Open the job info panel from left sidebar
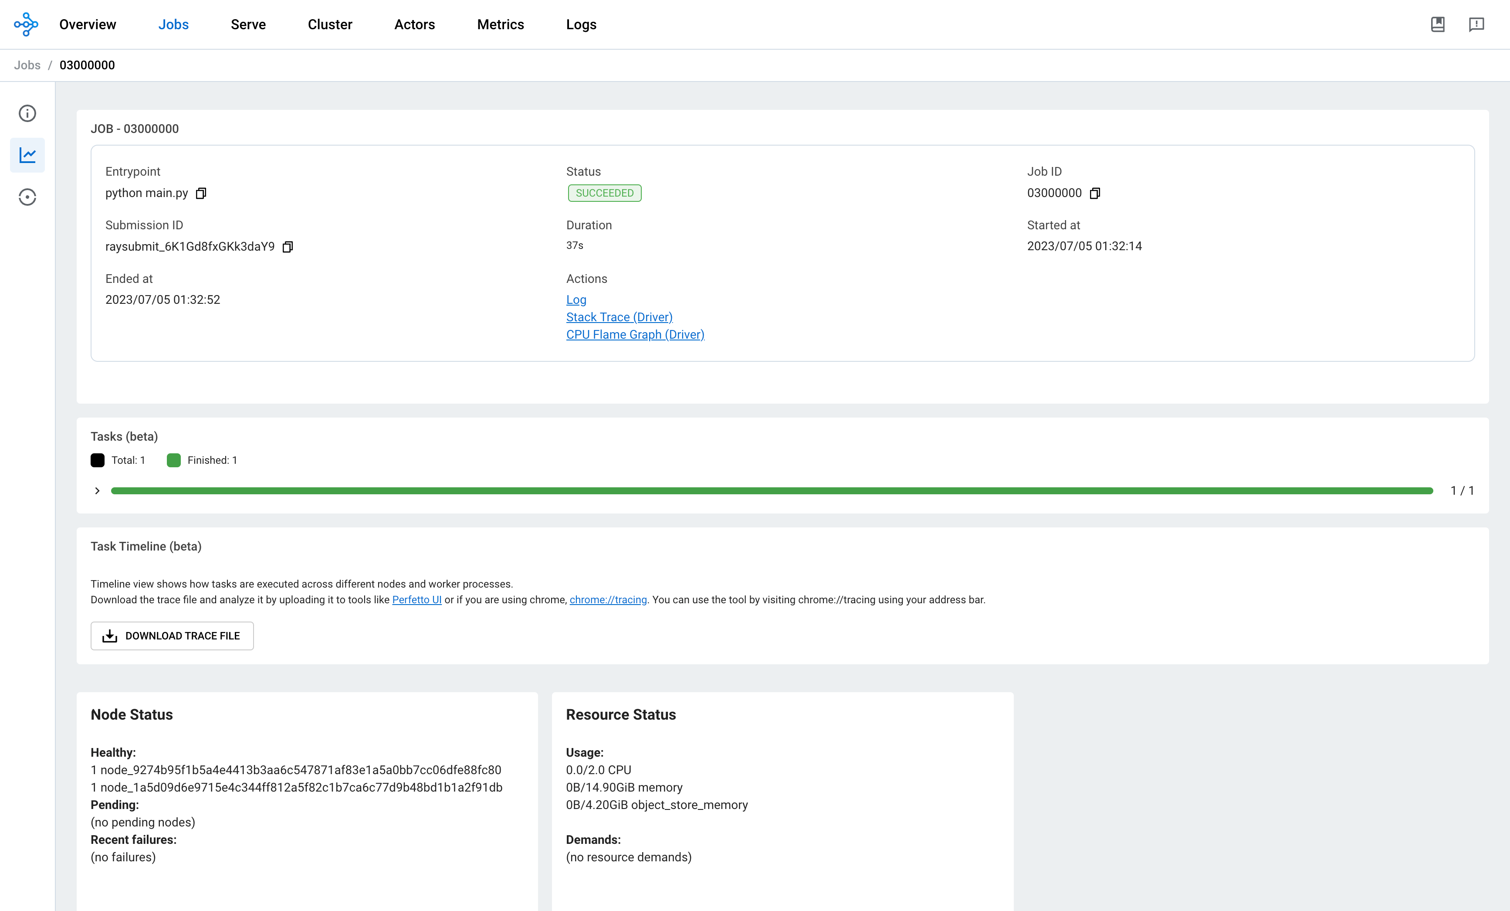The width and height of the screenshot is (1510, 911). point(27,113)
